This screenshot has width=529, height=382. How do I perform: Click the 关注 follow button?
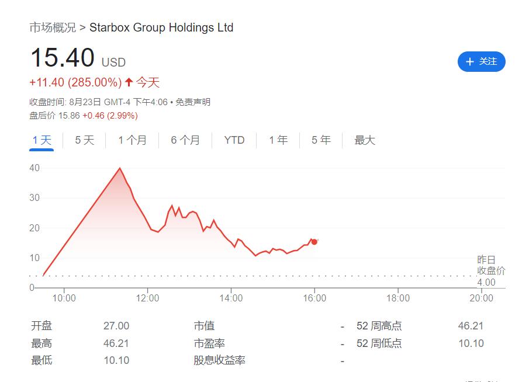click(x=480, y=62)
